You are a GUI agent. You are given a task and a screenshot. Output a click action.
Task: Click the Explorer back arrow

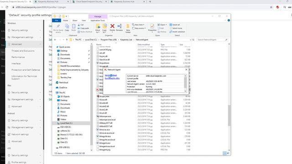coord(55,40)
